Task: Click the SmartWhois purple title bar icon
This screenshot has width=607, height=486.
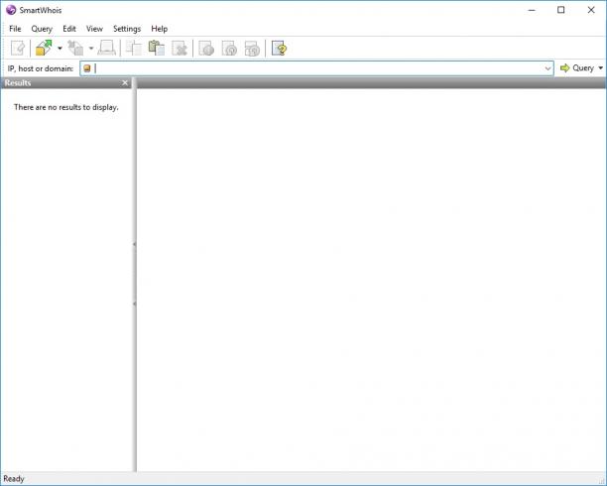Action: tap(11, 10)
